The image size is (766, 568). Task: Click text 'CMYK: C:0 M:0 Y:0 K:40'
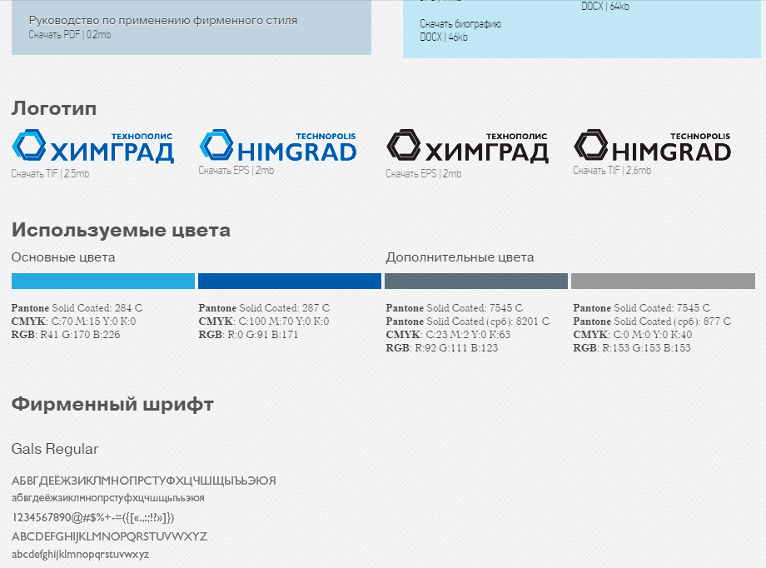coord(633,335)
